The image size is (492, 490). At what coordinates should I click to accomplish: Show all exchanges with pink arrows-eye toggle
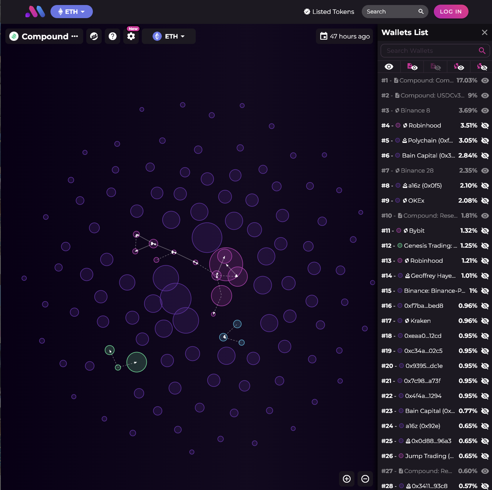(x=458, y=67)
